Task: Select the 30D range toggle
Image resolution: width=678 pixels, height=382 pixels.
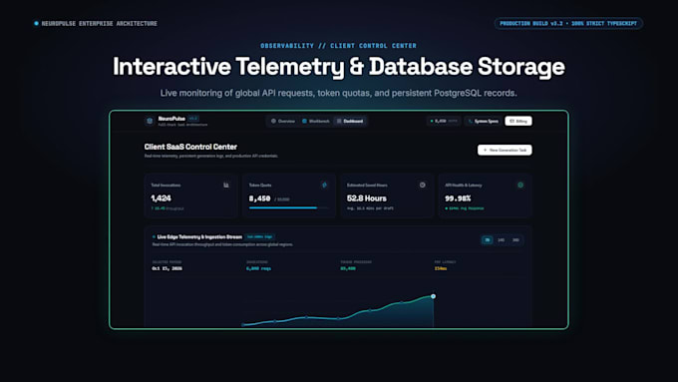Action: pos(515,240)
